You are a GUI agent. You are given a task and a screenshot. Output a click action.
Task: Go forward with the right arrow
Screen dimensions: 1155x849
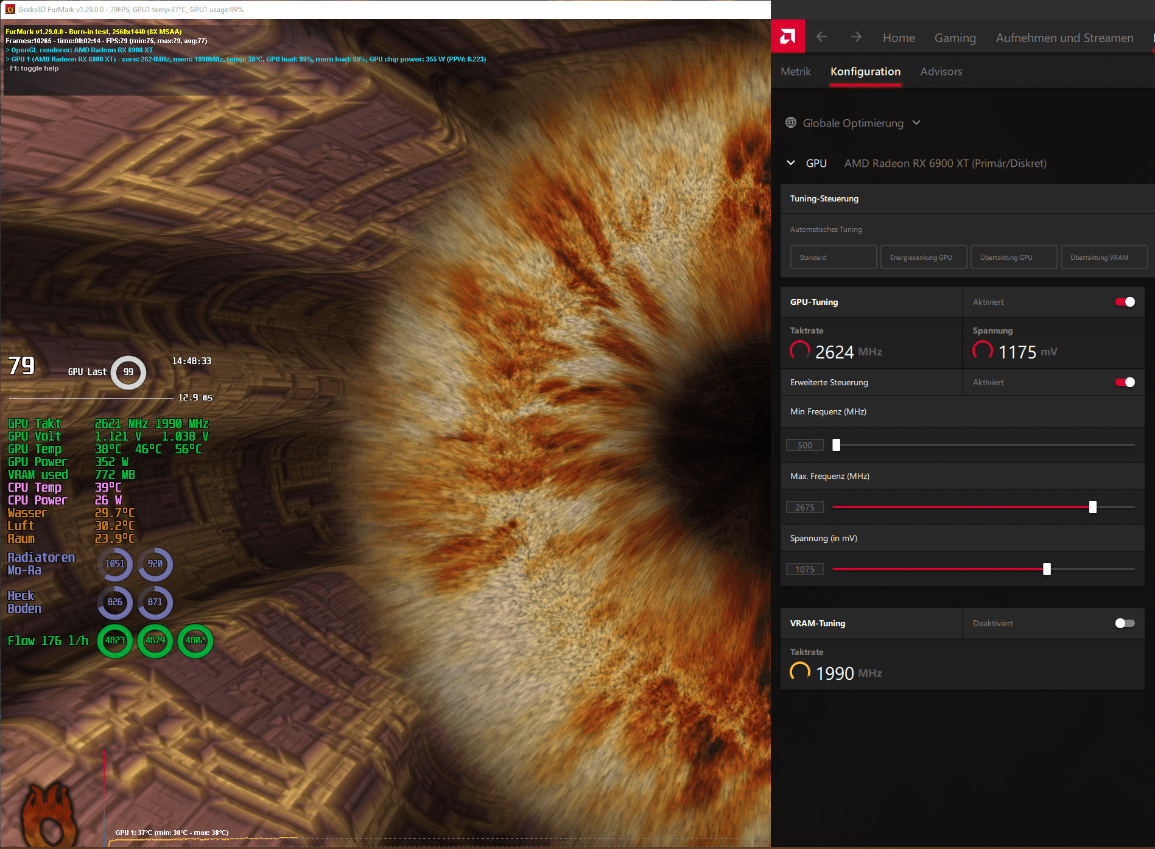[856, 37]
